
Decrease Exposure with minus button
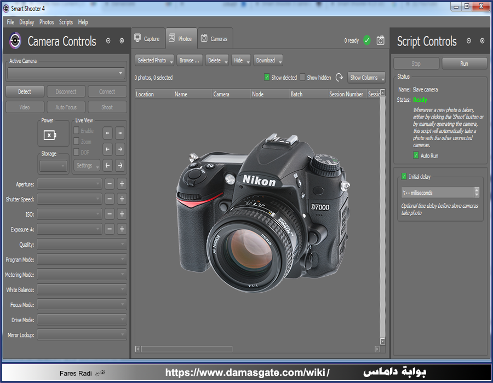[110, 229]
